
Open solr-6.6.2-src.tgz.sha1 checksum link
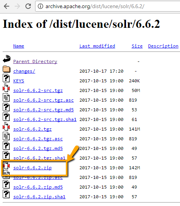pos(45,119)
